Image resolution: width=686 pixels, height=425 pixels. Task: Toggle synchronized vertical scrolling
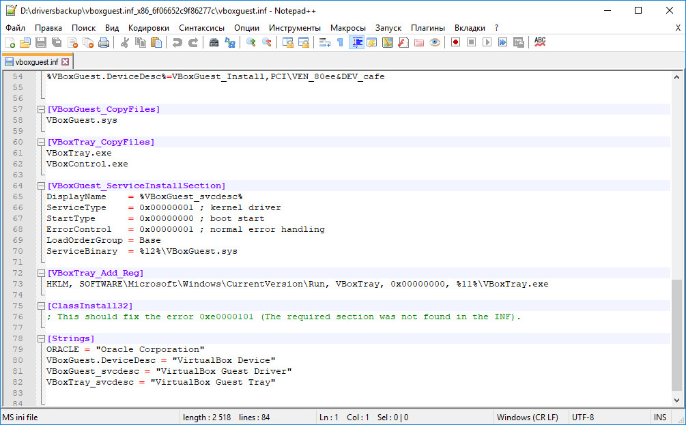[x=287, y=42]
